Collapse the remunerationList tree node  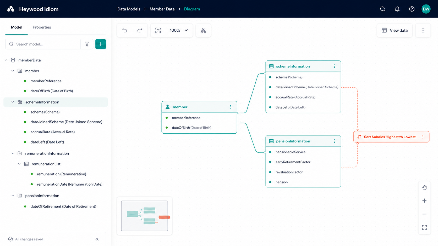pos(19,164)
